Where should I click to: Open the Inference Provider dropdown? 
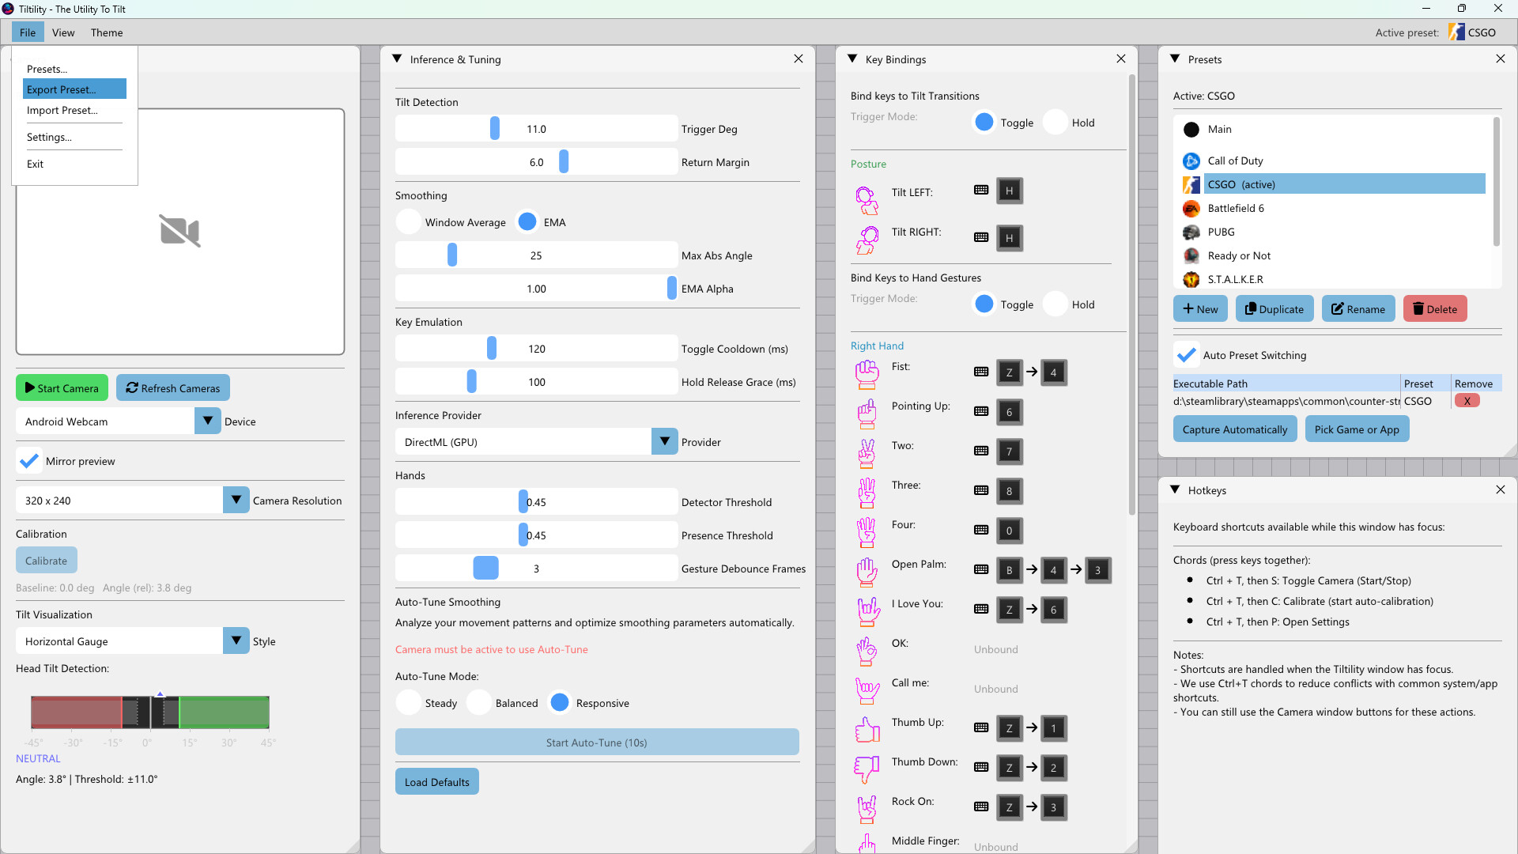point(663,441)
